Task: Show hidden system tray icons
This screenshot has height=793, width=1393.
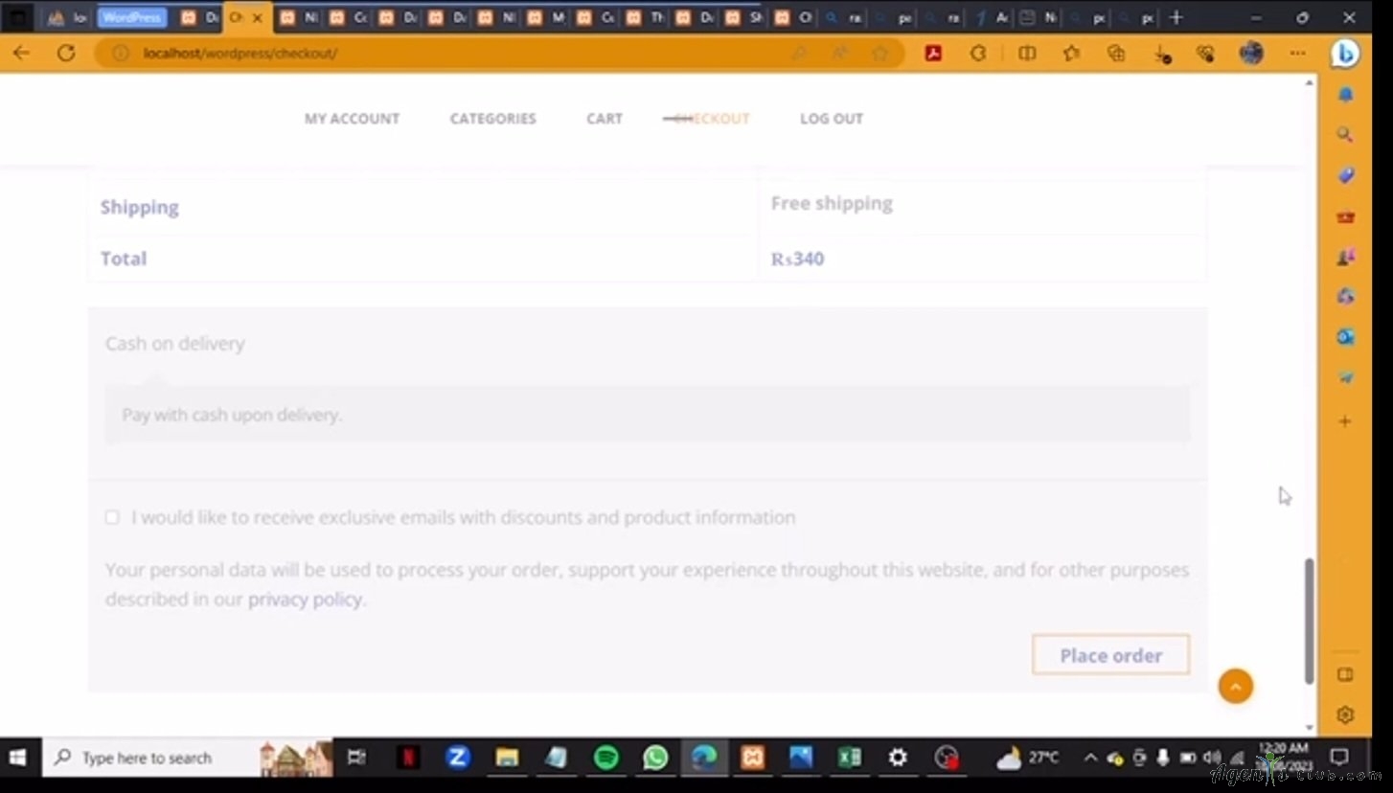Action: click(1090, 758)
